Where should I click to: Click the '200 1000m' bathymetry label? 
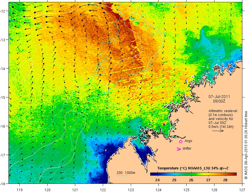click(x=126, y=173)
